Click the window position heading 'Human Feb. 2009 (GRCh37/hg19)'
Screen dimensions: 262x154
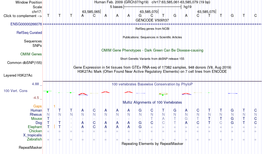121,2
